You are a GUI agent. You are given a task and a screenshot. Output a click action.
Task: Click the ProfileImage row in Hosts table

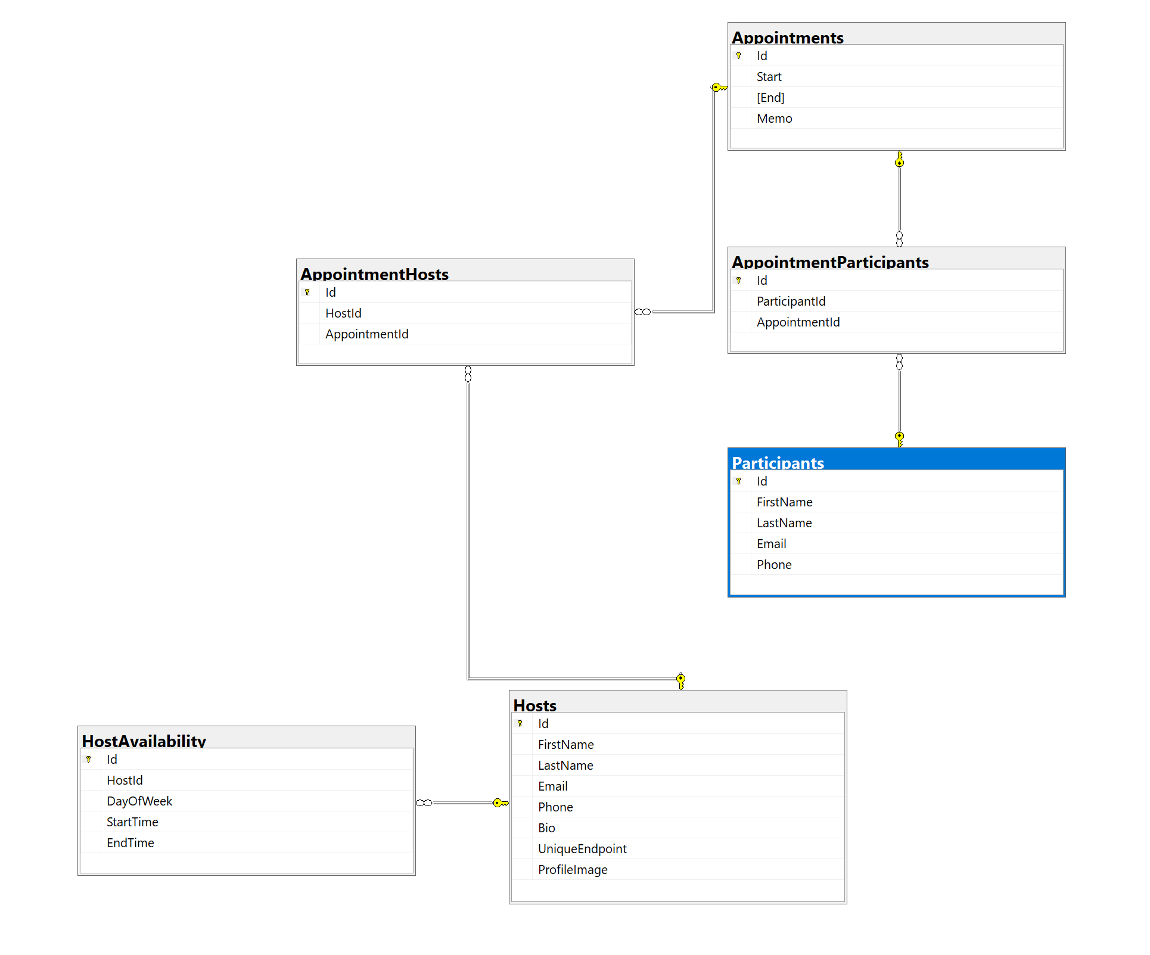tap(573, 869)
